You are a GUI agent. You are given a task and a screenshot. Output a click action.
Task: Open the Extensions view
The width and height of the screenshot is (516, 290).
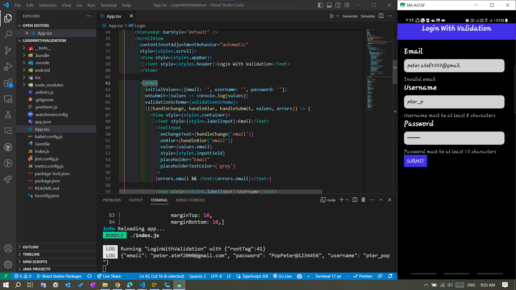click(8, 83)
